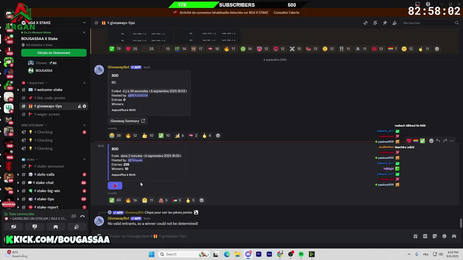Collapse the important category
463x260 pixels.
point(37,83)
